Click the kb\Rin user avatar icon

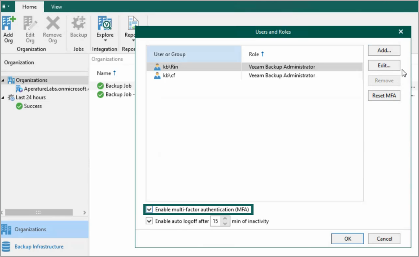(x=157, y=67)
